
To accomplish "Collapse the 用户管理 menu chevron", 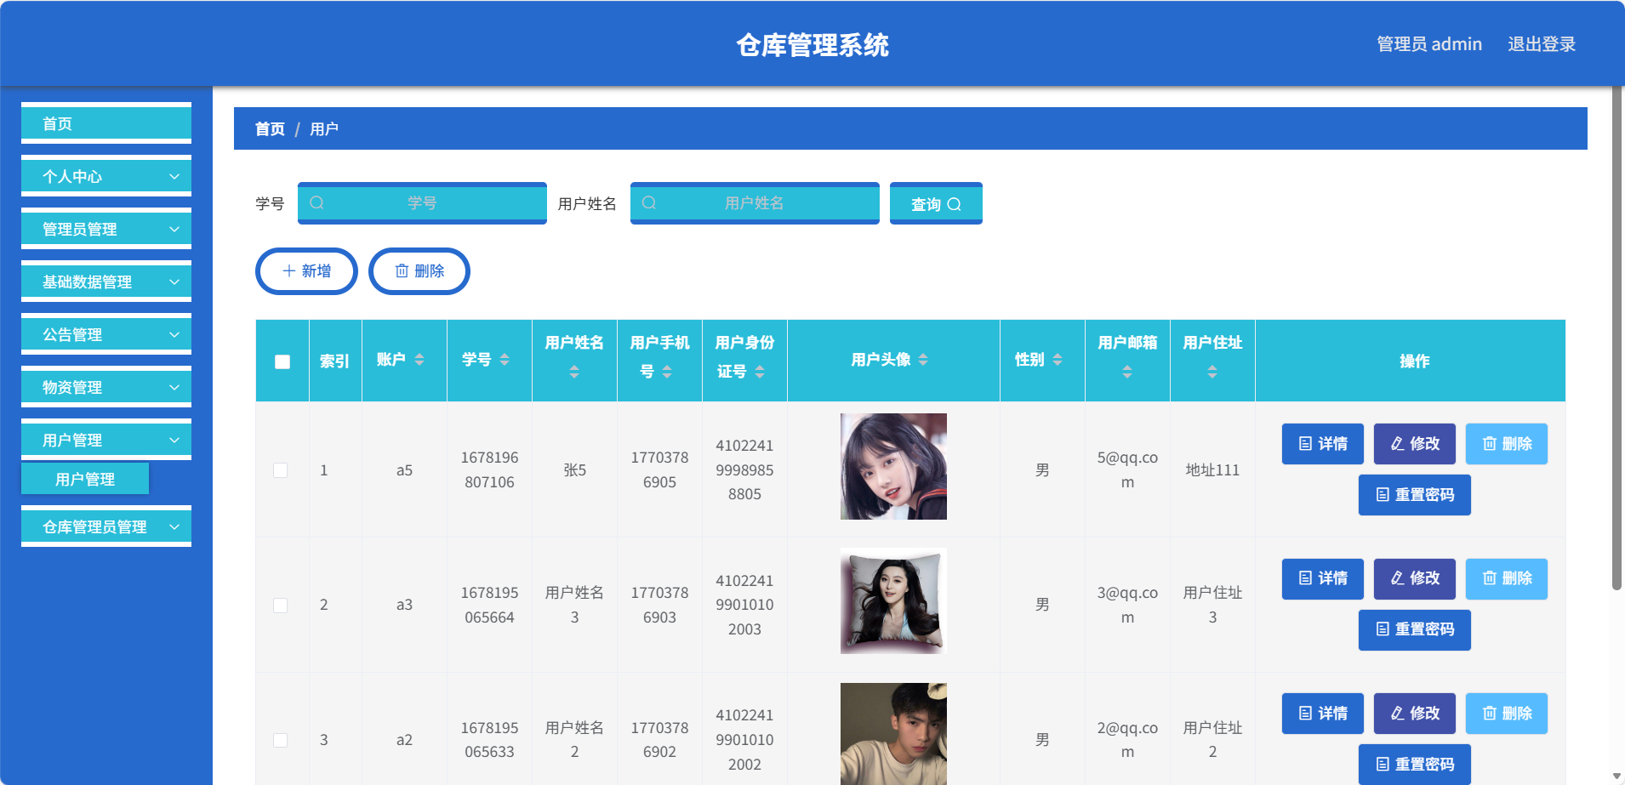I will [x=174, y=440].
